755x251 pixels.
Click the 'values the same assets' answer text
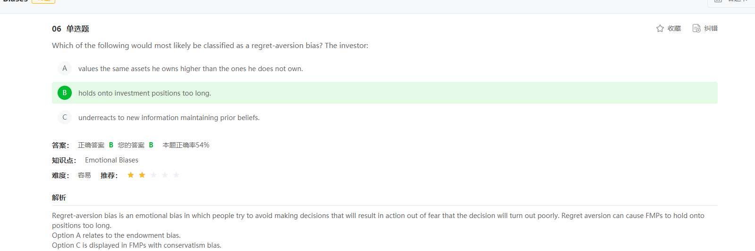point(191,69)
